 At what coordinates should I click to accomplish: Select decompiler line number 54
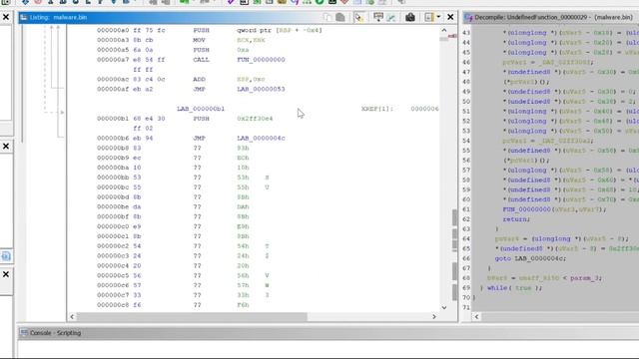[466, 141]
